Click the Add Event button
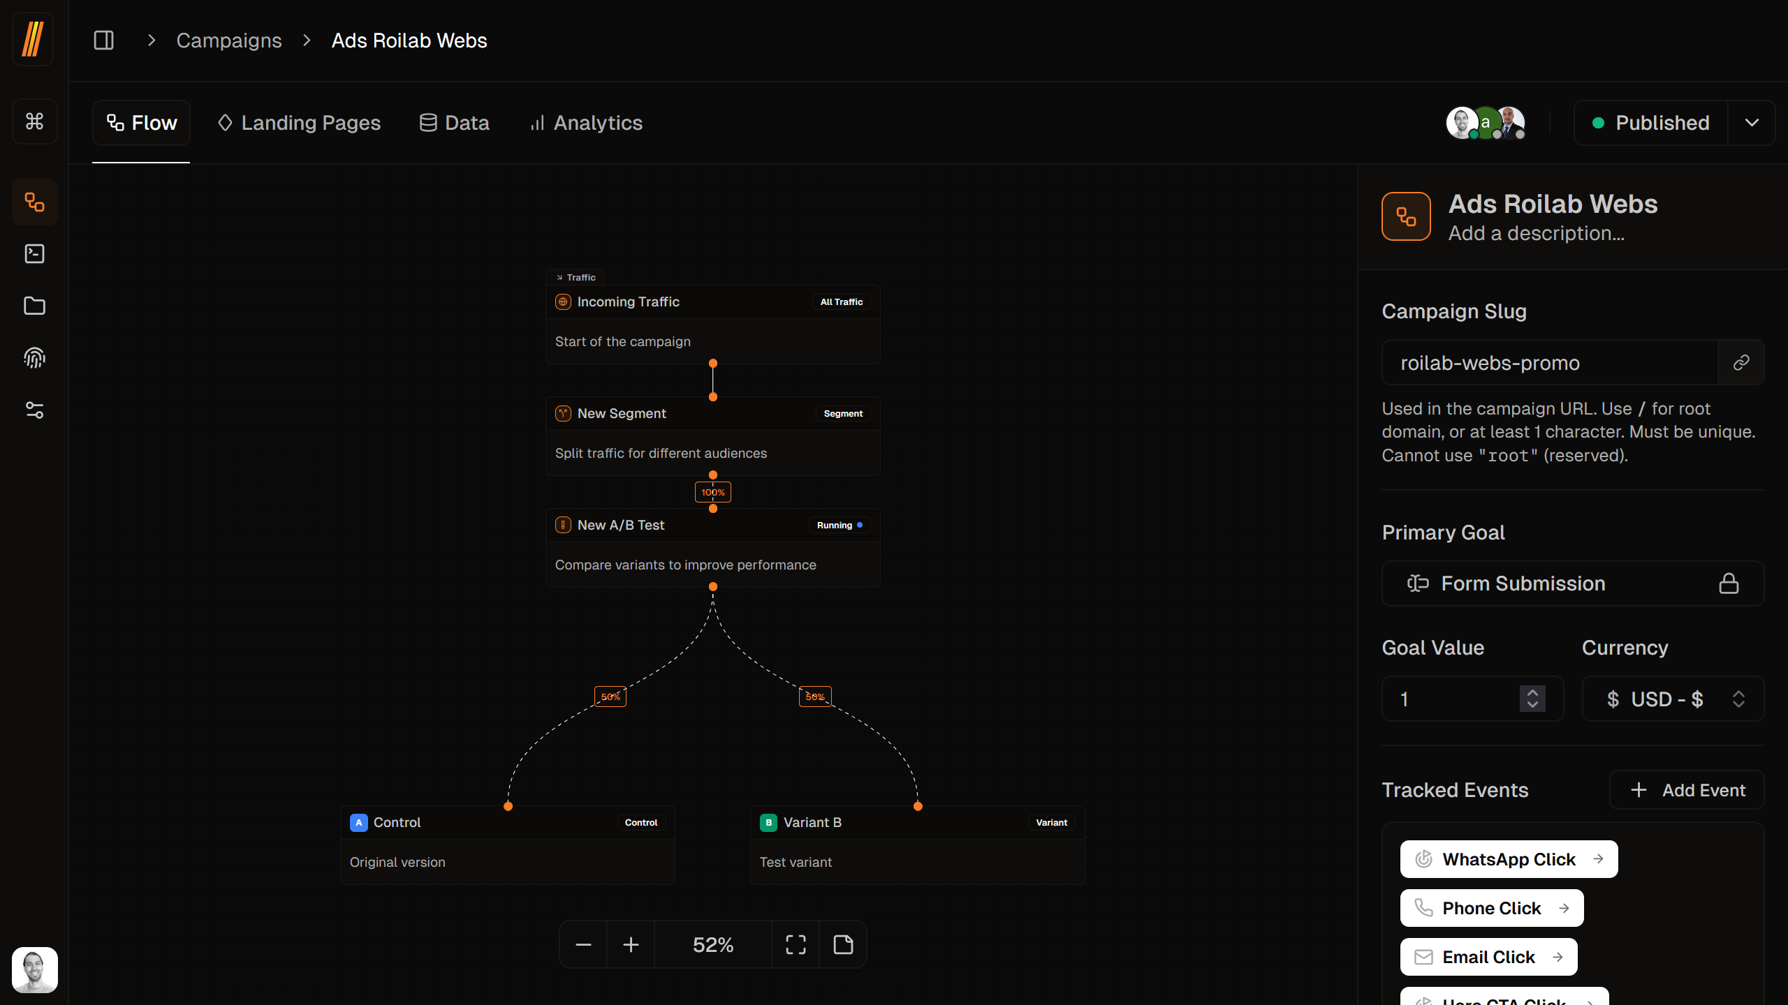The width and height of the screenshot is (1788, 1005). click(x=1686, y=789)
